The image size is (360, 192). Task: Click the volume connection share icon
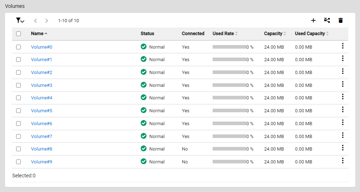pos(327,20)
